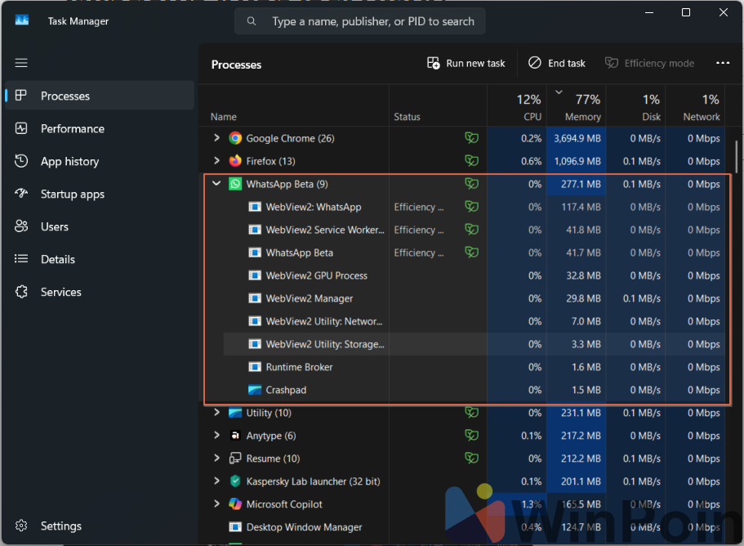The height and width of the screenshot is (546, 744).
Task: Go to Startup apps page
Action: 100,194
